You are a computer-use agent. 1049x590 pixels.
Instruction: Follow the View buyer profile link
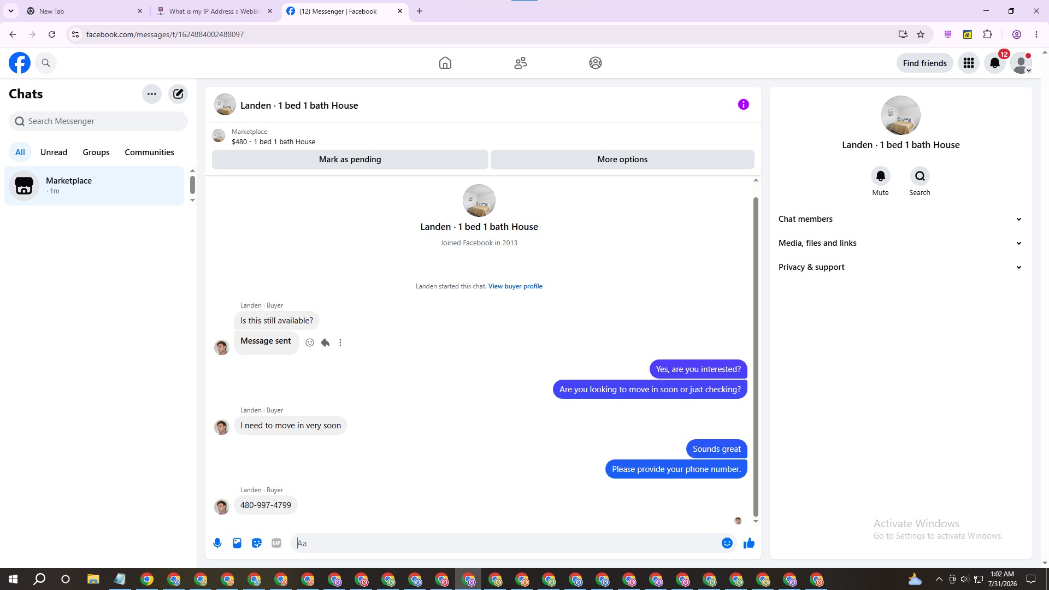click(515, 286)
